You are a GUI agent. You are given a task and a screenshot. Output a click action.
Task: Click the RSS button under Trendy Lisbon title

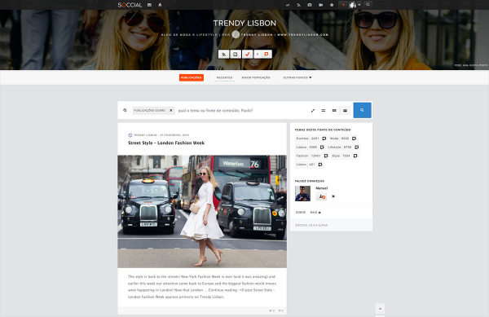[223, 55]
